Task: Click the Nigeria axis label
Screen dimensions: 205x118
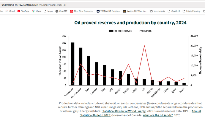Action: click(150, 91)
